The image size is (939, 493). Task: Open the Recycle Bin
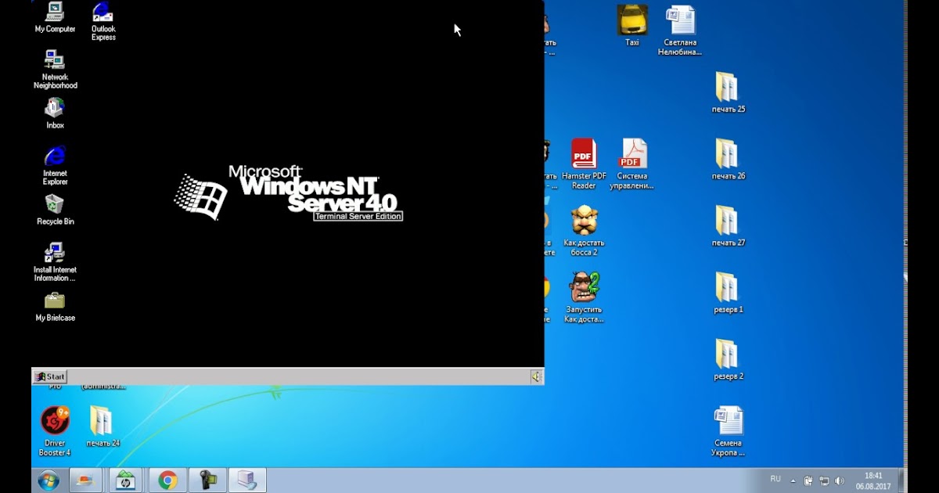[55, 210]
